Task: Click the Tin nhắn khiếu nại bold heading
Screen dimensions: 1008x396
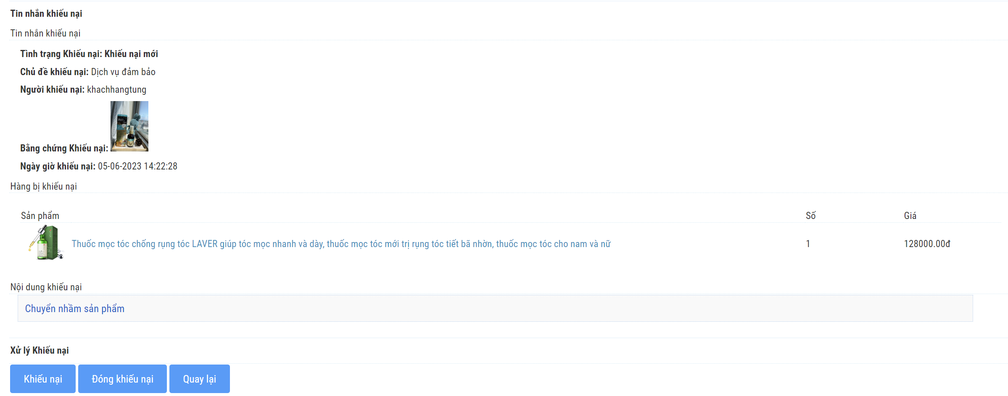Action: (46, 13)
